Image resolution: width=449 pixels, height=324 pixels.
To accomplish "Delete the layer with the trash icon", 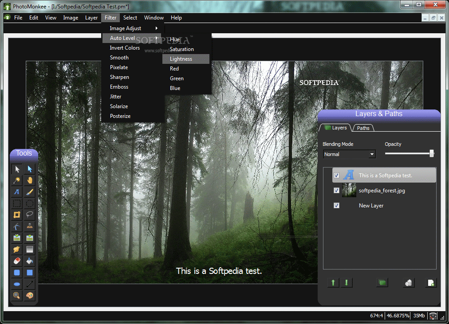I will pyautogui.click(x=409, y=283).
